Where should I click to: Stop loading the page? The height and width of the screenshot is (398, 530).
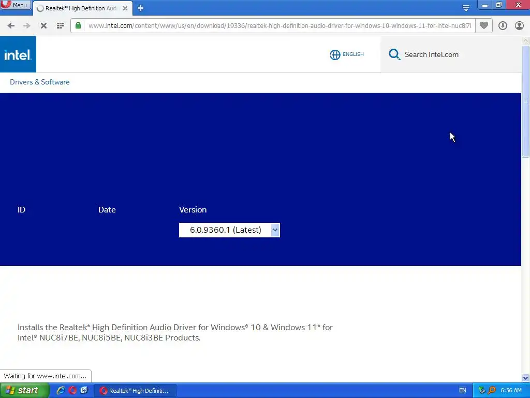(x=43, y=26)
